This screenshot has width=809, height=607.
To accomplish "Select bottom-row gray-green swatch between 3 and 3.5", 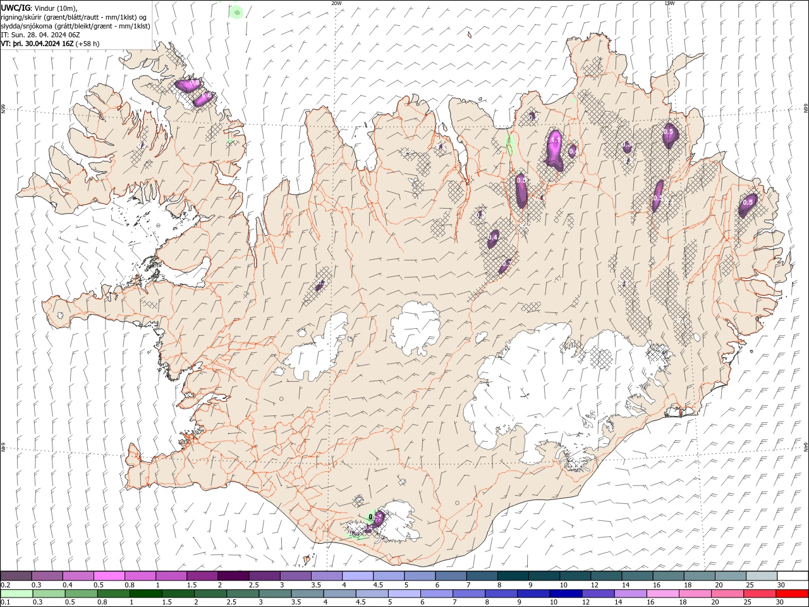I will click(275, 594).
